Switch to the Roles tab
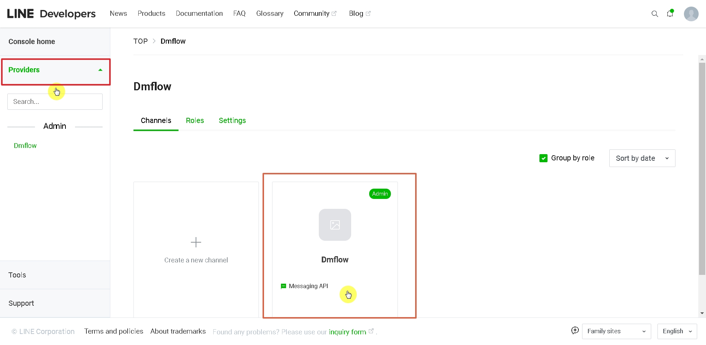The width and height of the screenshot is (706, 345). 195,120
